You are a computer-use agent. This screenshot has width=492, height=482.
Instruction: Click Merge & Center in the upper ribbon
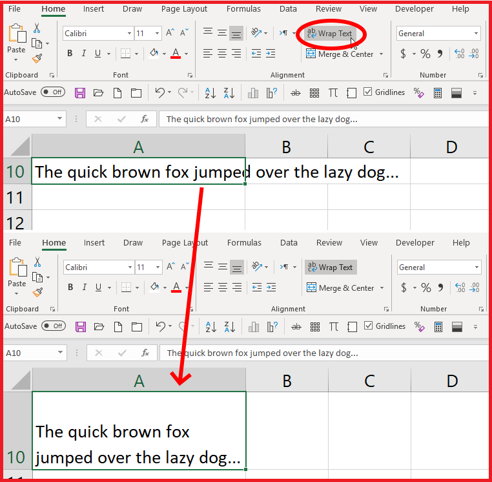pyautogui.click(x=340, y=54)
